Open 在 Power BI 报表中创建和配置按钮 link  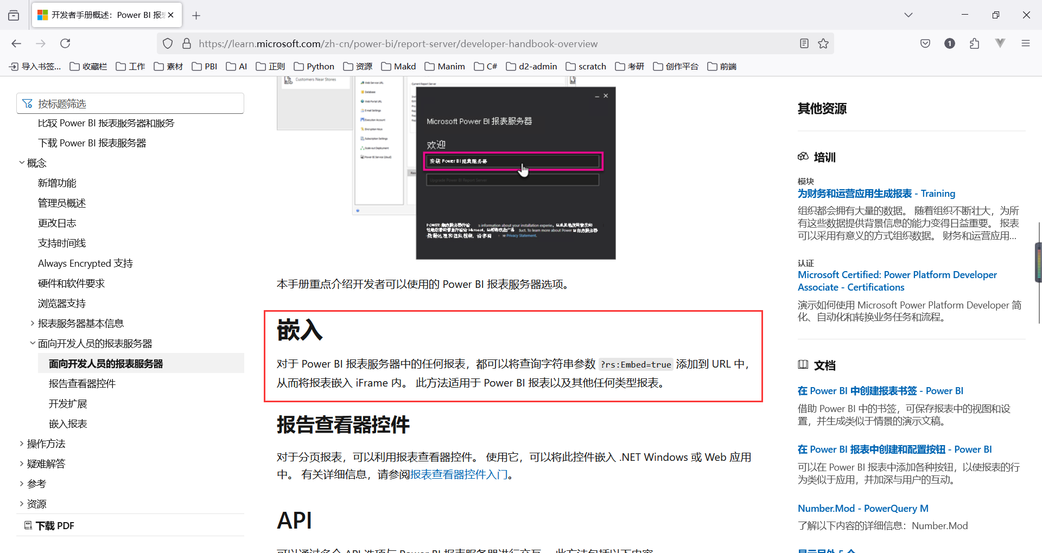pyautogui.click(x=894, y=449)
